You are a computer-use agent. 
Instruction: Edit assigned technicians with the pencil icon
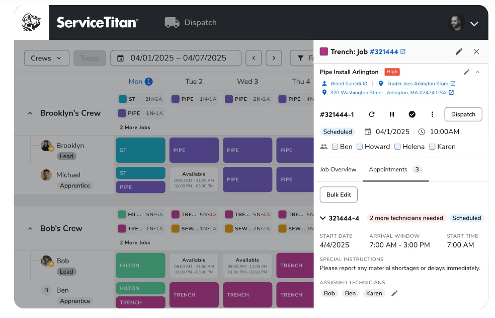pos(394,293)
